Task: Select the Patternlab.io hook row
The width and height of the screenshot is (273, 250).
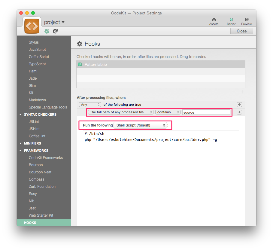Action: 161,64
